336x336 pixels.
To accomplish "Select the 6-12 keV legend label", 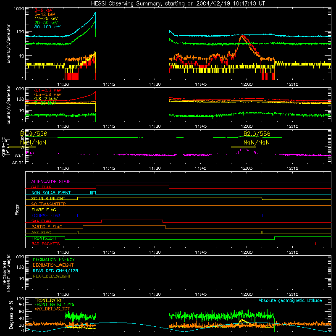I will pos(45,14).
